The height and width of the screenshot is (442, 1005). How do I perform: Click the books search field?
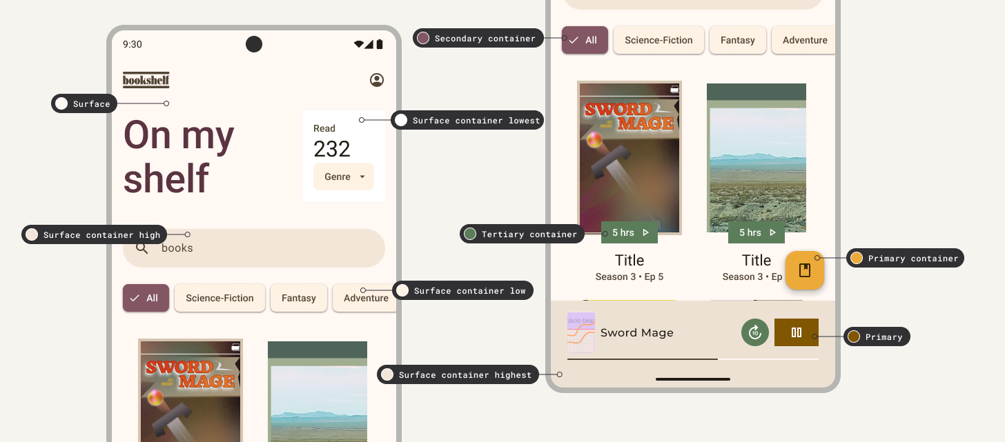[x=262, y=248]
